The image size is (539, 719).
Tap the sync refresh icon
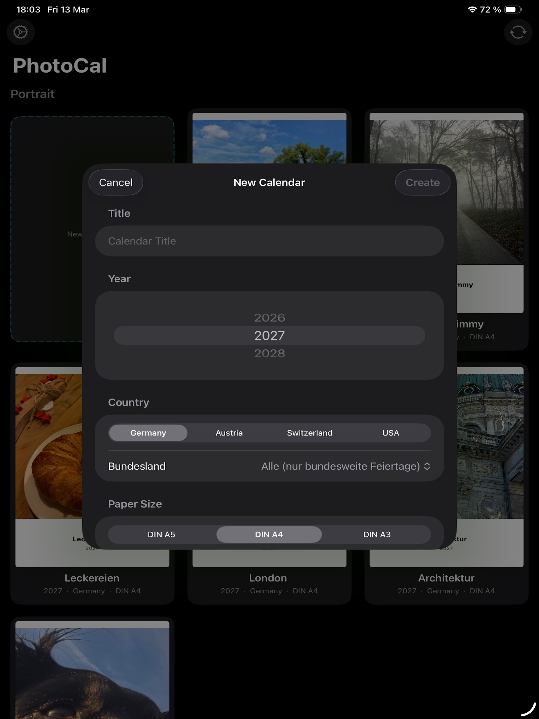pyautogui.click(x=518, y=32)
